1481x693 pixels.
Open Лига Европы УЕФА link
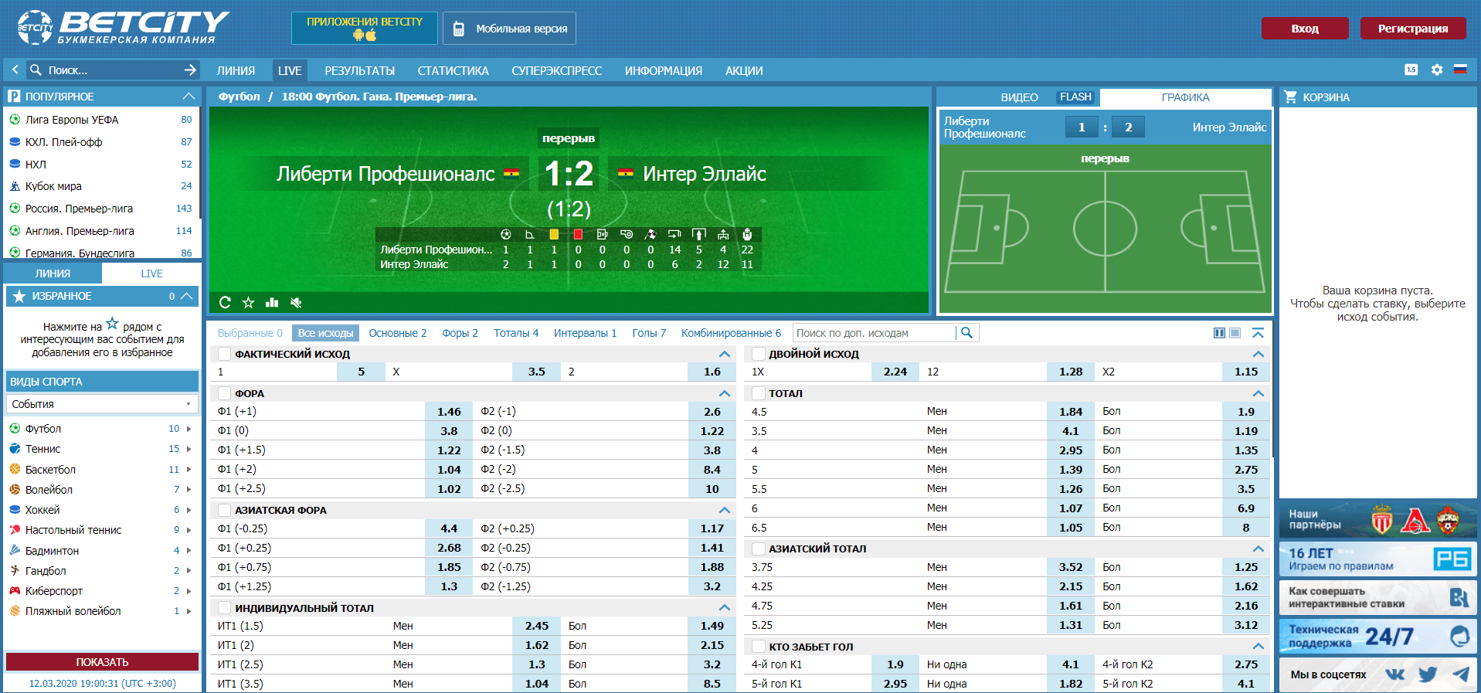(x=72, y=120)
